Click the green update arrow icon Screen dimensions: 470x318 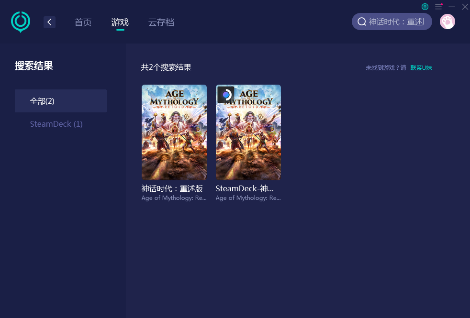(425, 7)
